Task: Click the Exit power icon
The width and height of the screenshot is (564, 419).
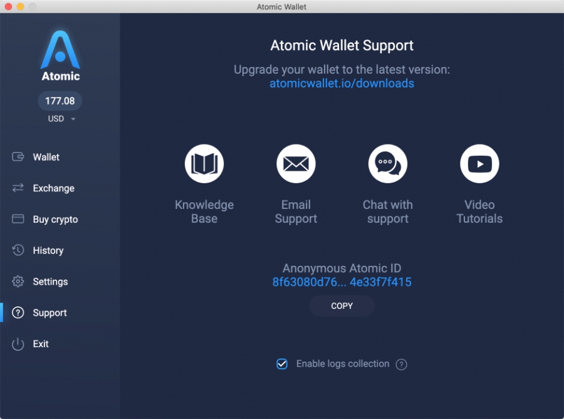Action: click(x=18, y=344)
